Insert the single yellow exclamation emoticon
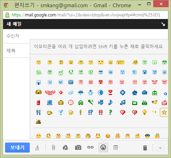This screenshot has width=171, height=158. click(81, 112)
